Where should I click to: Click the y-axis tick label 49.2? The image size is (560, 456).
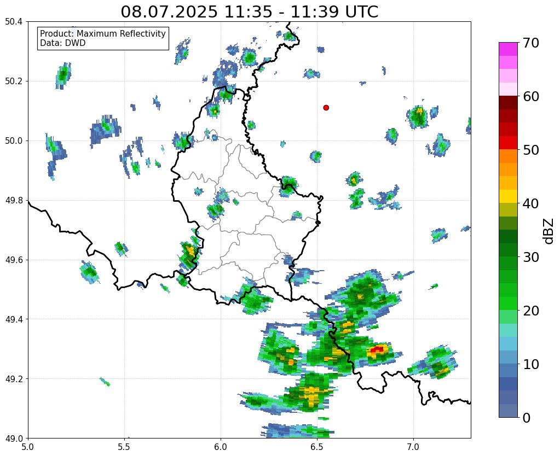point(14,378)
